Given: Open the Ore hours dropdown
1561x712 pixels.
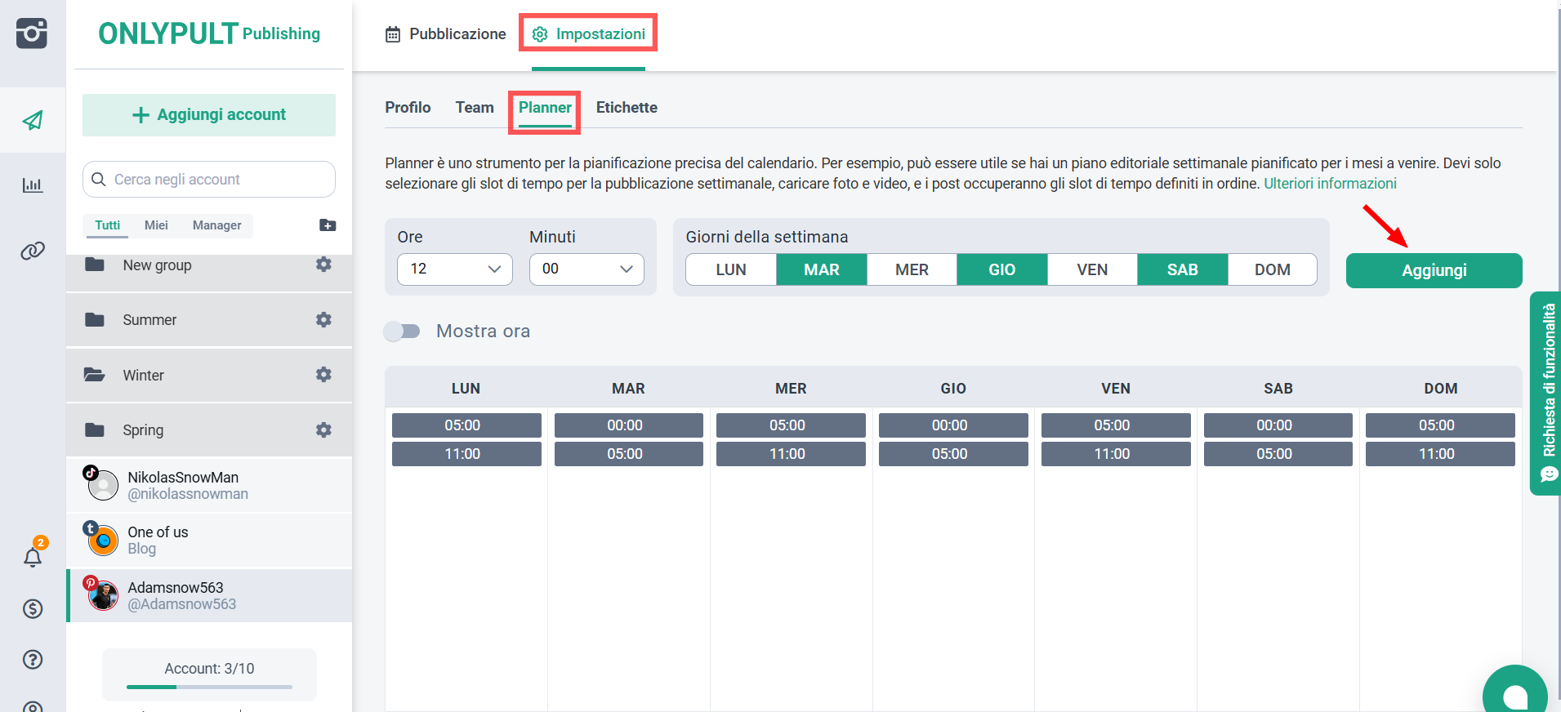Looking at the screenshot, I should coord(454,269).
